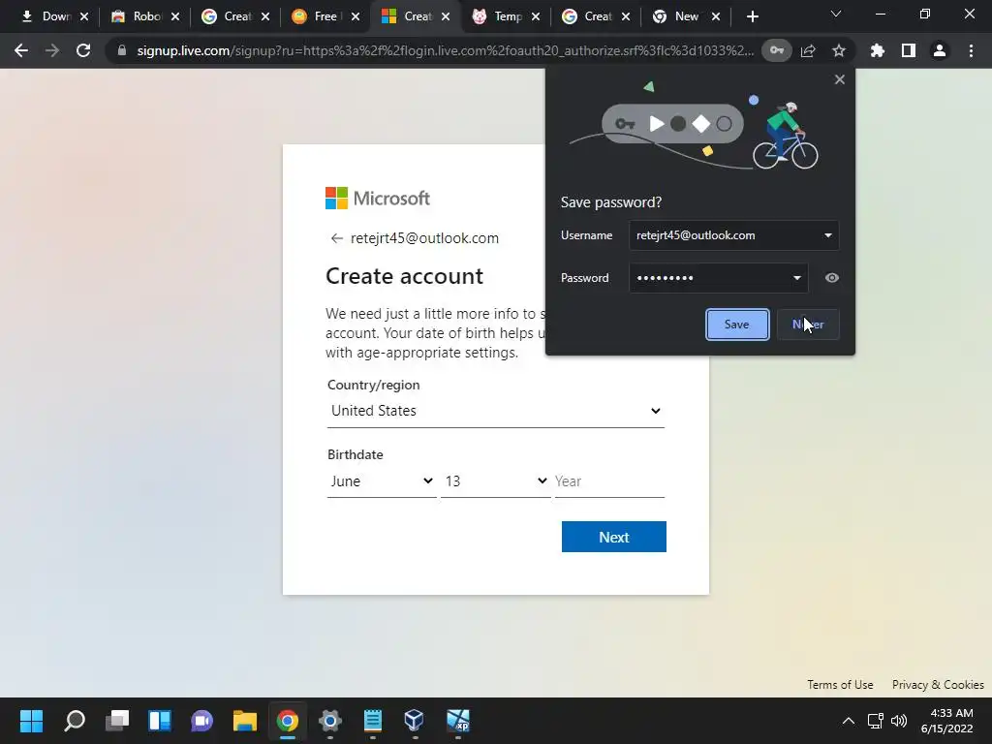Close the Microsoft Creat tab

pos(446,16)
